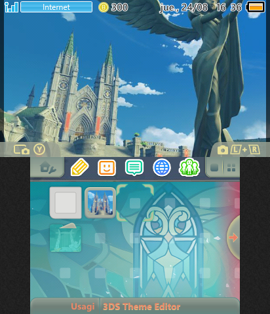Increase icon grid with four squares button
Image resolution: width=270 pixels, height=314 pixels.
(231, 167)
